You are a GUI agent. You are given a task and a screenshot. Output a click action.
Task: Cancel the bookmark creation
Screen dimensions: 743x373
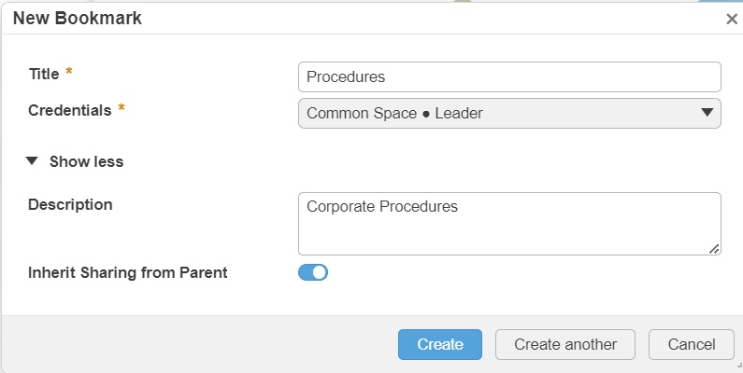point(692,344)
